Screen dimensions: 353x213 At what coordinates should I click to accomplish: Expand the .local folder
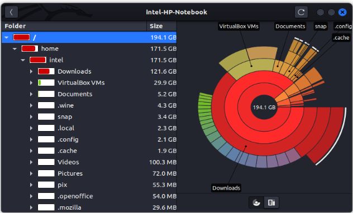pos(31,128)
